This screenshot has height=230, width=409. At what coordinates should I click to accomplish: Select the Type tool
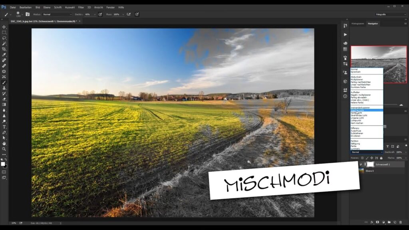pos(4,127)
